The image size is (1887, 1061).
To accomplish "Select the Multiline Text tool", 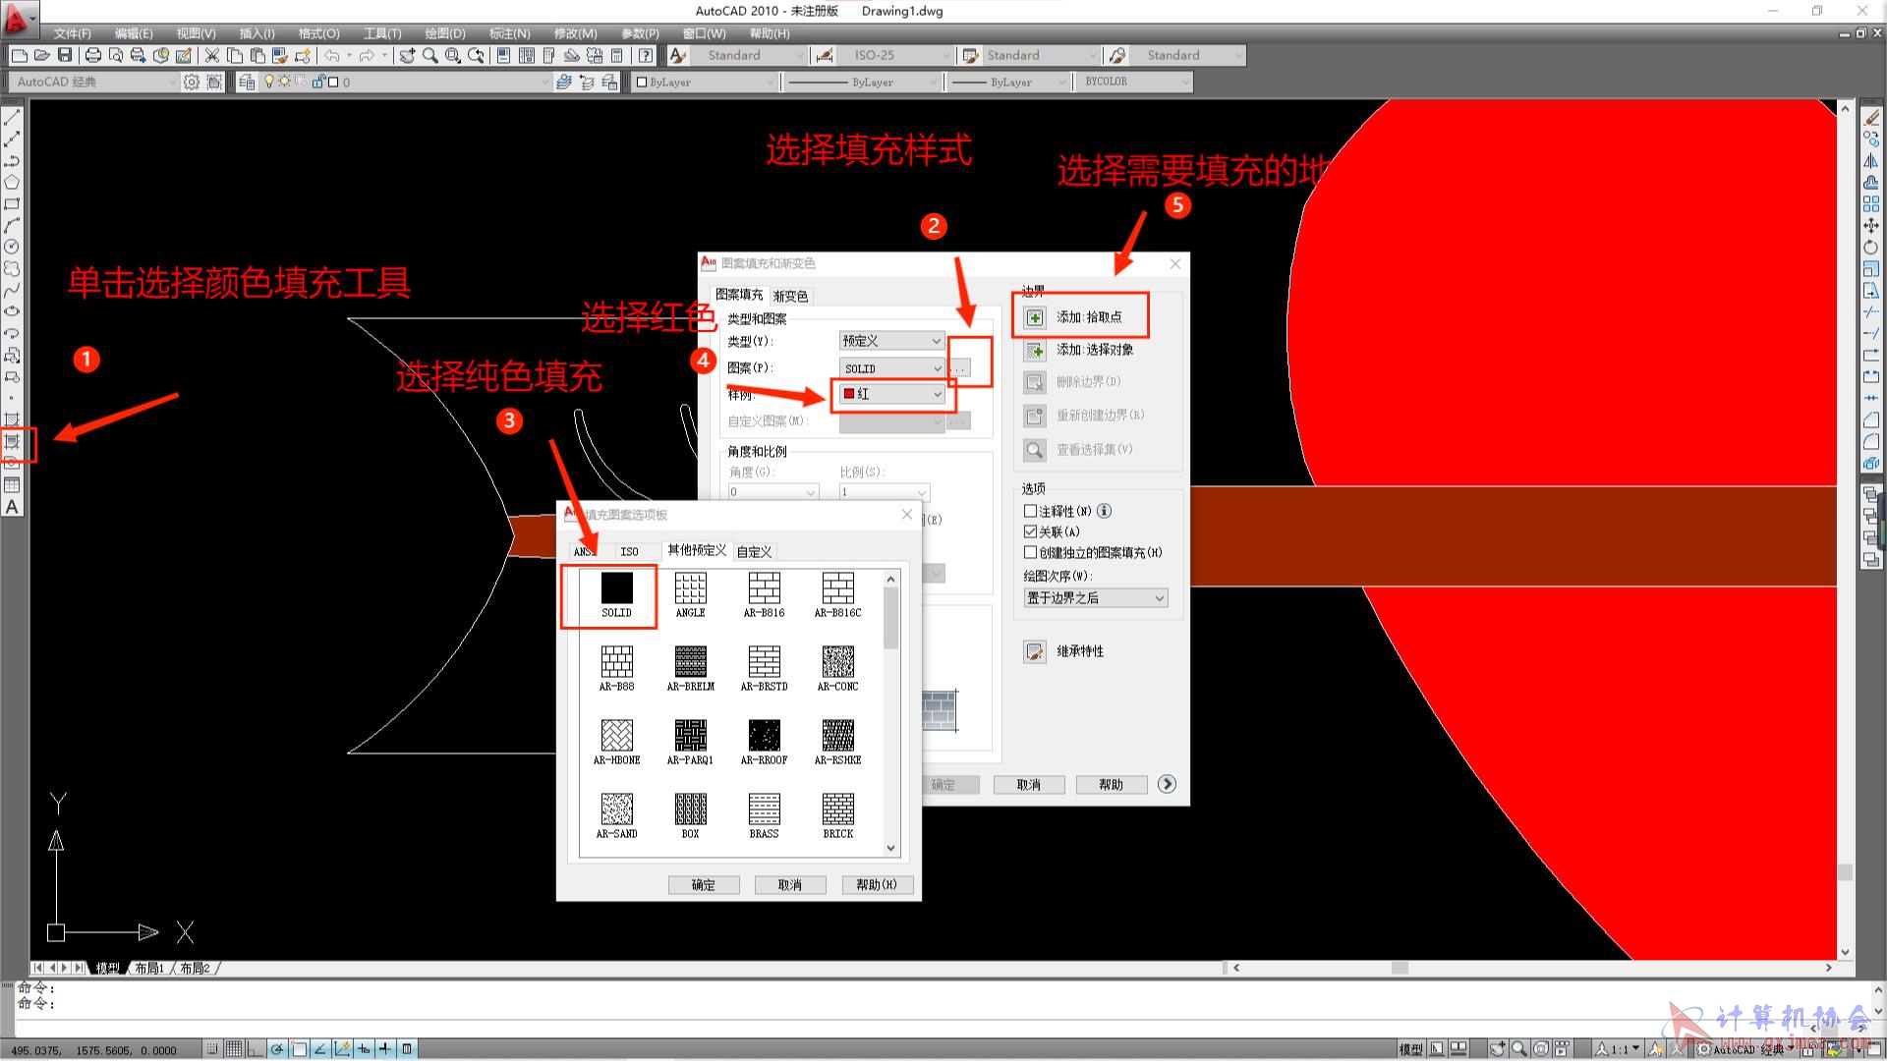I will pos(12,507).
